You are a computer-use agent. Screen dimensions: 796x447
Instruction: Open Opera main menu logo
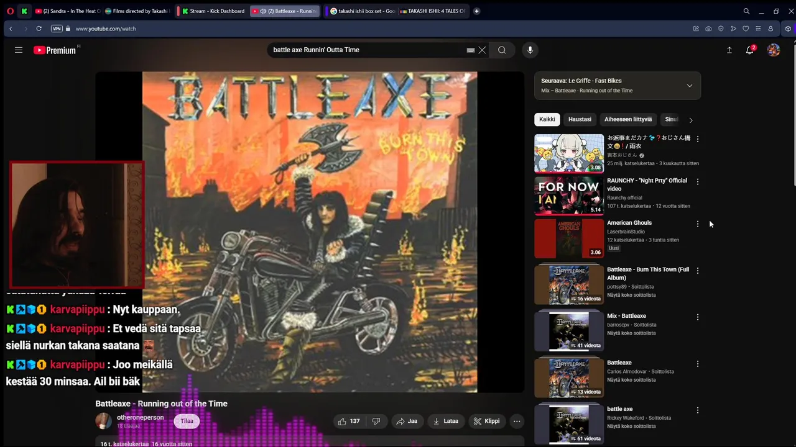10,11
